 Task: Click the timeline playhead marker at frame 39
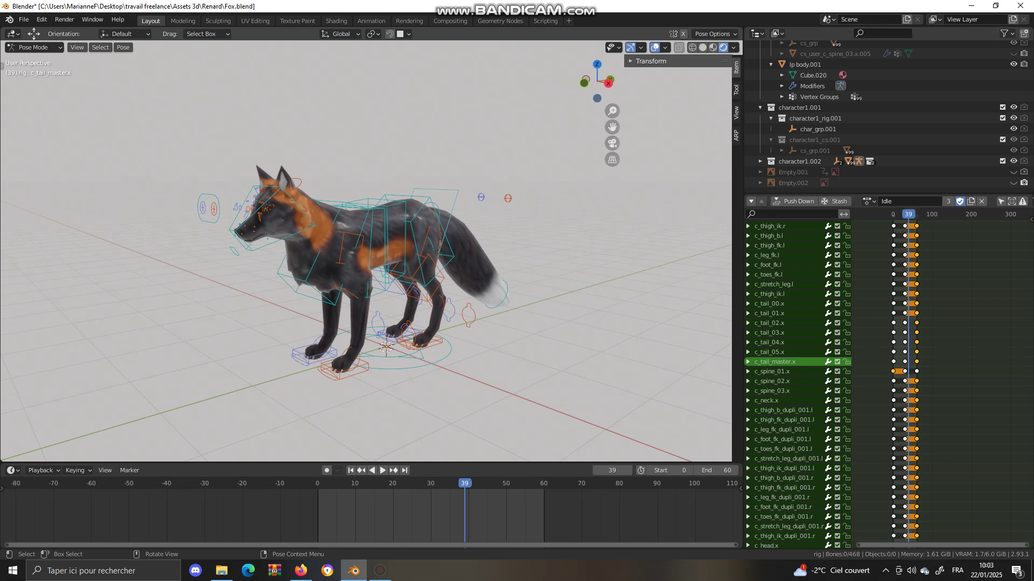465,483
